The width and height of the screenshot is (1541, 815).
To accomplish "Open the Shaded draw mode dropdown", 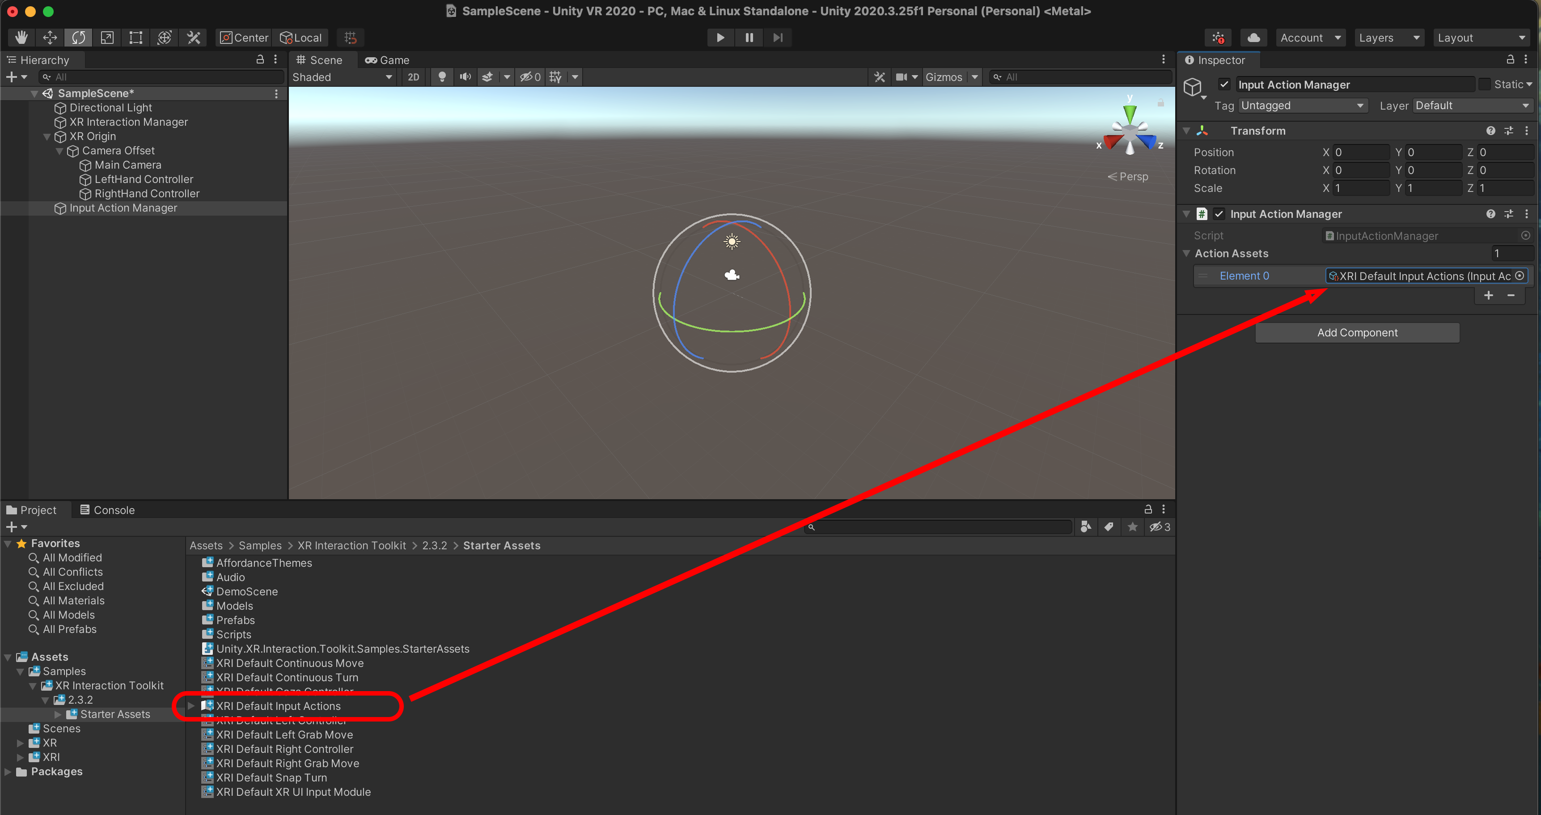I will (342, 76).
